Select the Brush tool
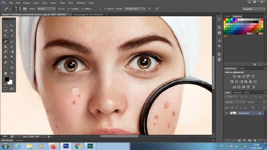The width and height of the screenshot is (267, 150). pos(12,41)
